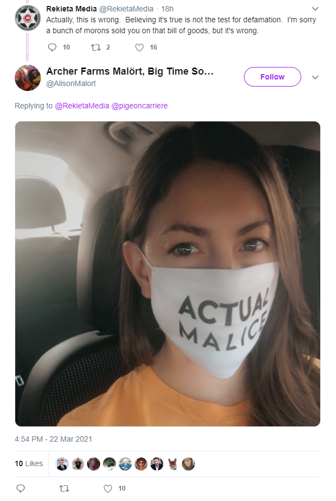
Task: Open the @AlisonMalort handle
Action: pos(71,83)
